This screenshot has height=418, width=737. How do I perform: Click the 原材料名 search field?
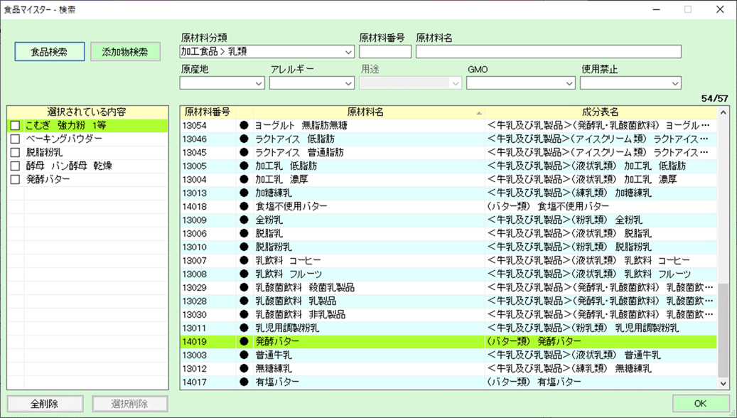click(x=549, y=52)
